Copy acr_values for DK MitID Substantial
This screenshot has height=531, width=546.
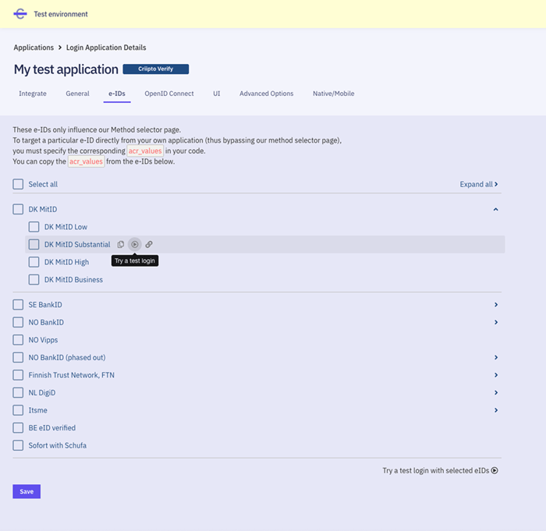120,244
